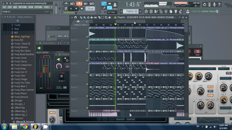Open the OPTIONS menu
Image resolution: width=232 pixels, height=130 pixels.
coord(38,7)
